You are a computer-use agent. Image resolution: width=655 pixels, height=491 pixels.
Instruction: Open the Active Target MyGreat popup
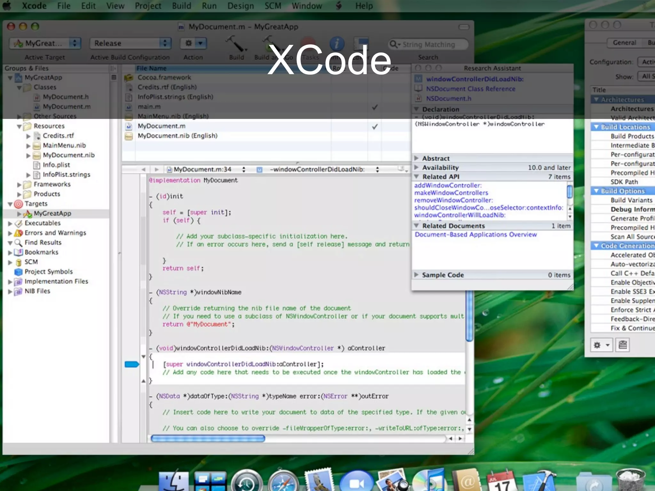click(x=45, y=43)
